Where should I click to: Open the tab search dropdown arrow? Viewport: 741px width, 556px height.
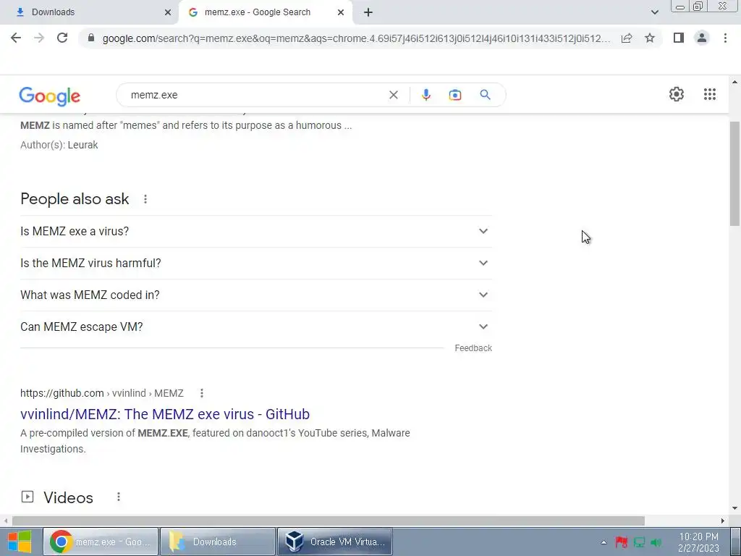(x=654, y=12)
